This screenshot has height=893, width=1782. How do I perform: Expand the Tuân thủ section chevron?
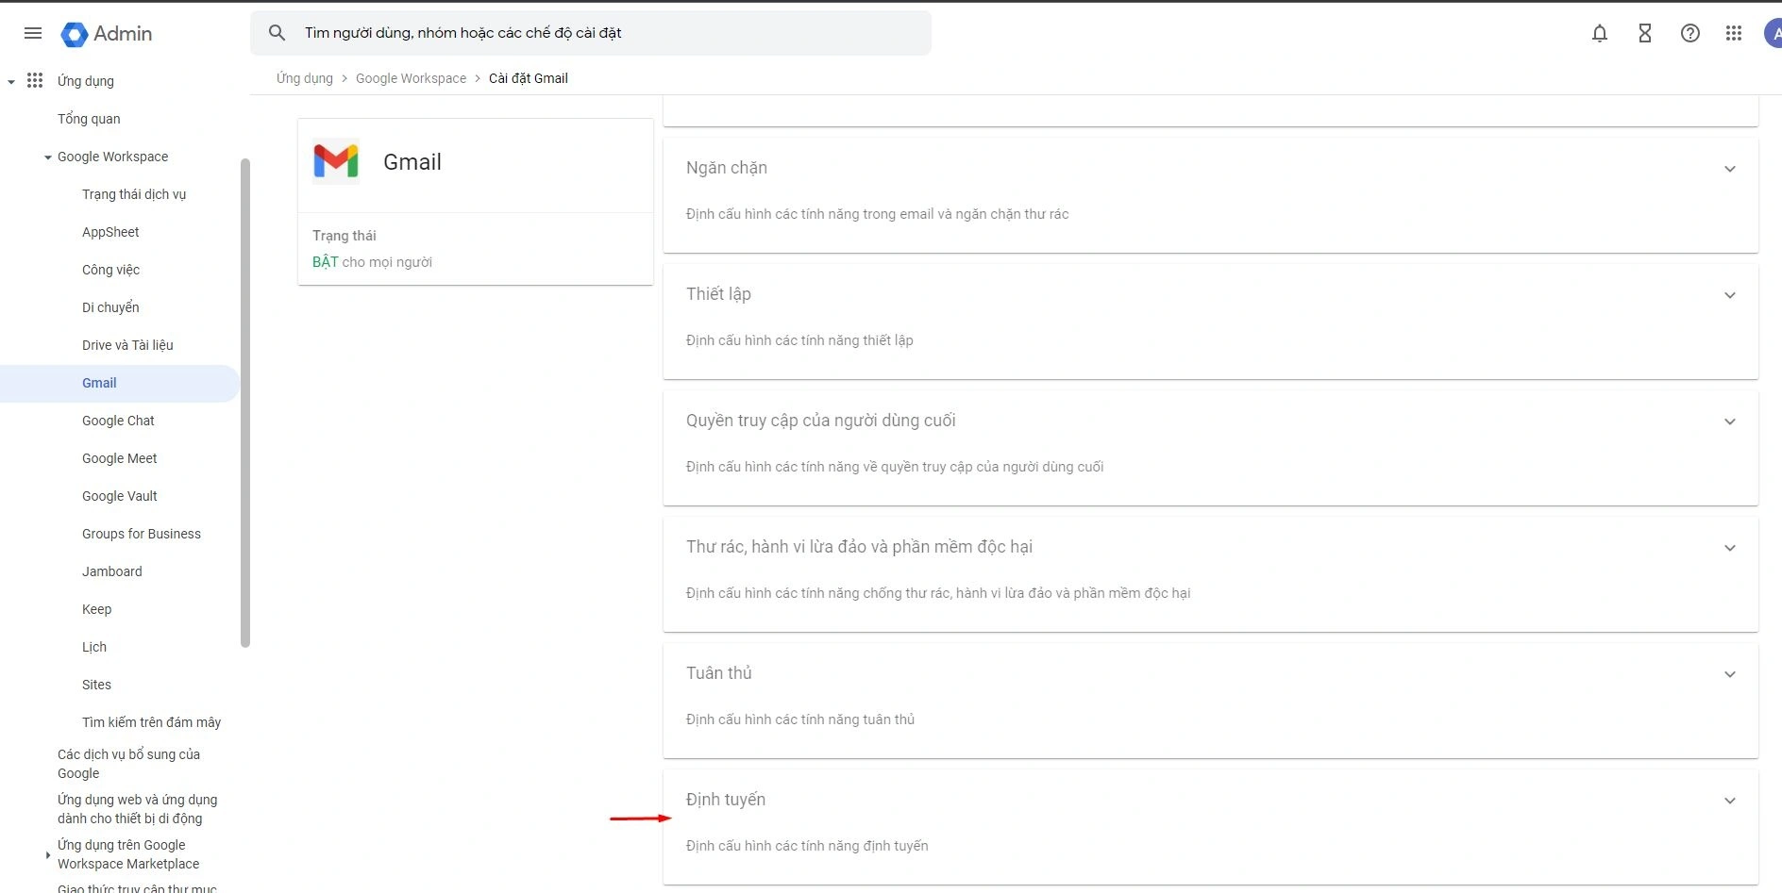click(x=1730, y=674)
